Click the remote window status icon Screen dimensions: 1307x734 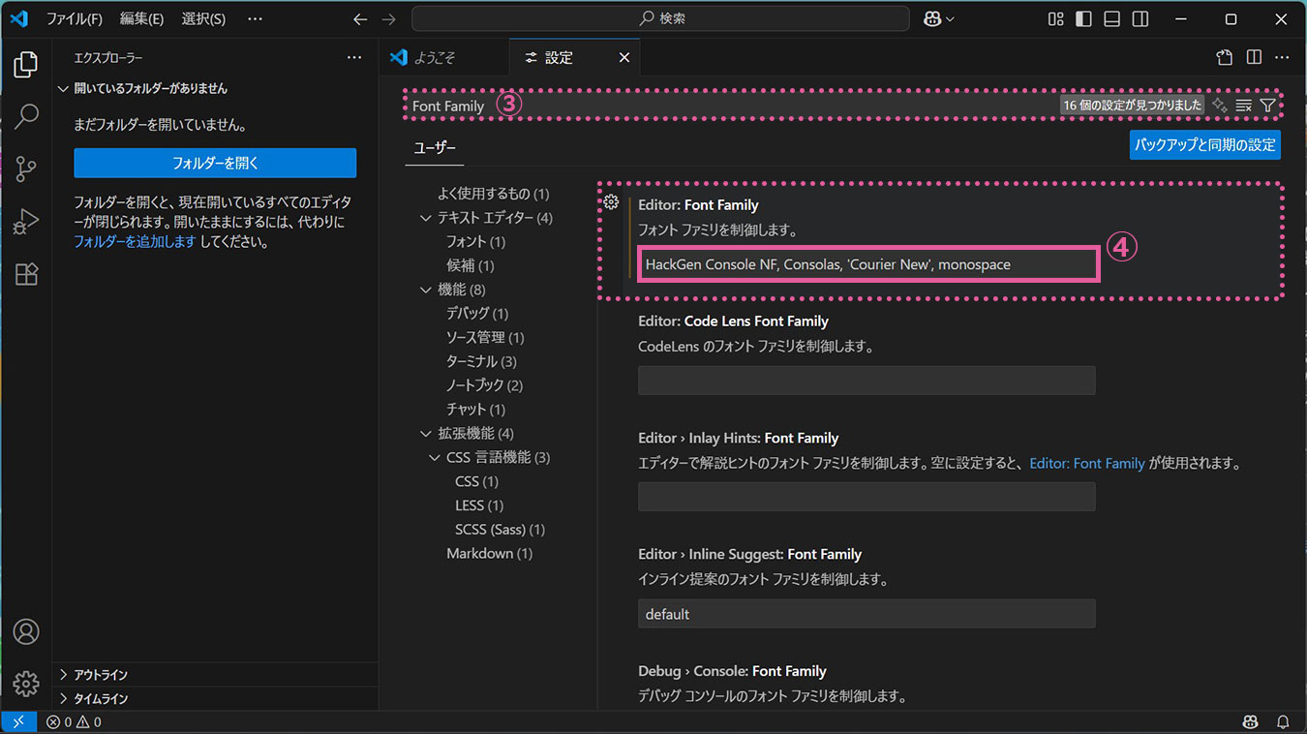click(x=18, y=722)
